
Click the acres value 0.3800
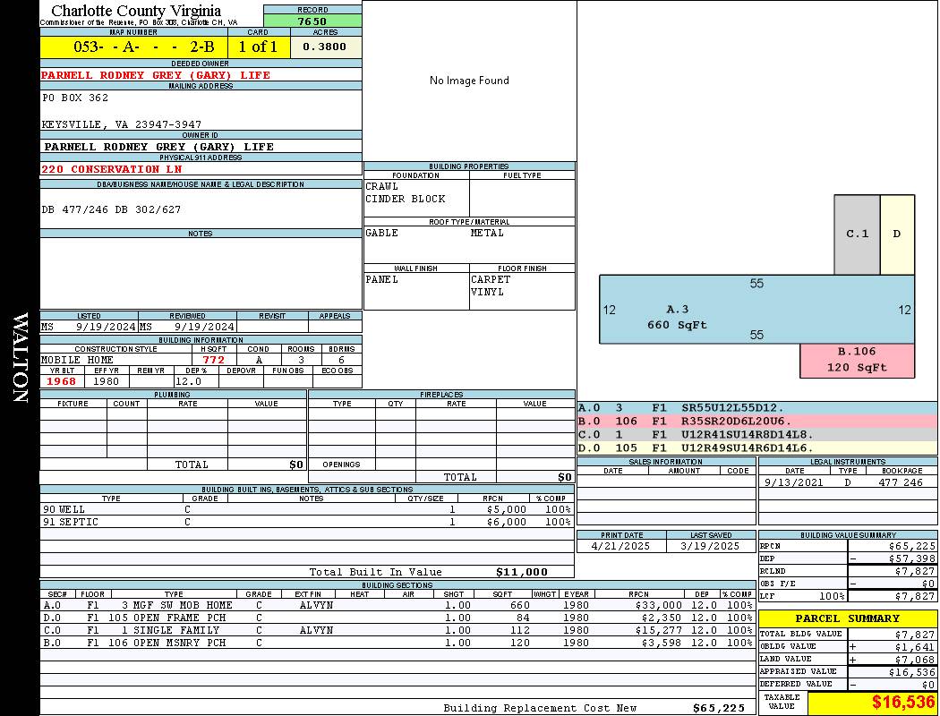point(325,47)
